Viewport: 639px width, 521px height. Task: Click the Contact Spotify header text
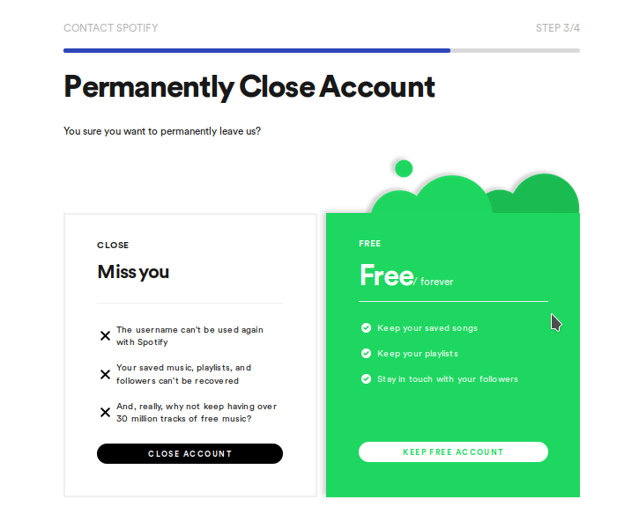coord(111,27)
